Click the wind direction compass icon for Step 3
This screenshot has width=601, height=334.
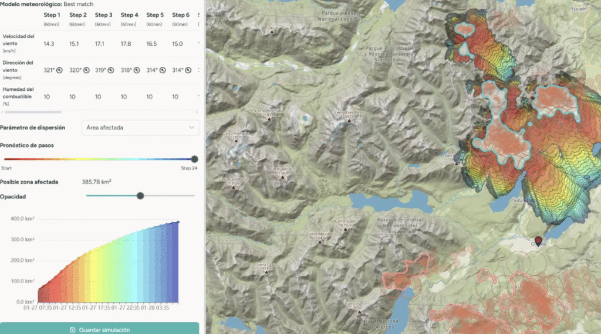click(111, 70)
